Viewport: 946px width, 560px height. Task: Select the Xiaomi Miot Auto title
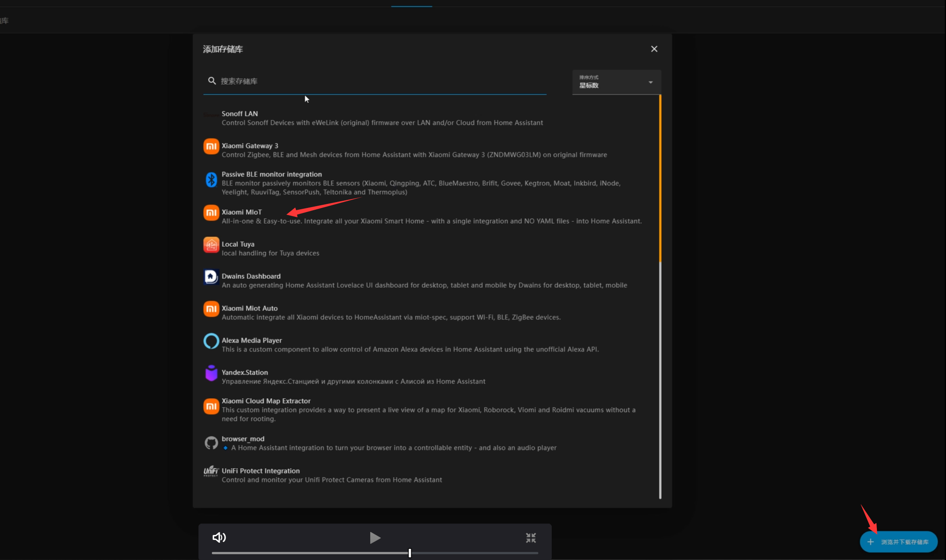point(250,308)
